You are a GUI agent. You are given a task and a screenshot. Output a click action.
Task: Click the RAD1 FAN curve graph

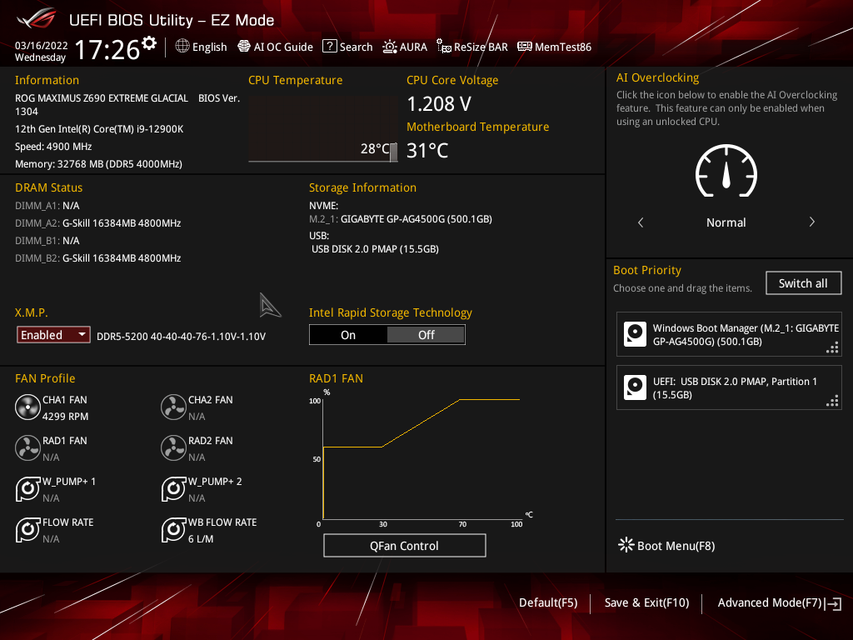[422, 458]
